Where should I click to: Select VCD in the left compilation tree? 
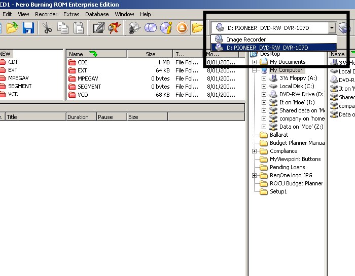pyautogui.click(x=13, y=94)
